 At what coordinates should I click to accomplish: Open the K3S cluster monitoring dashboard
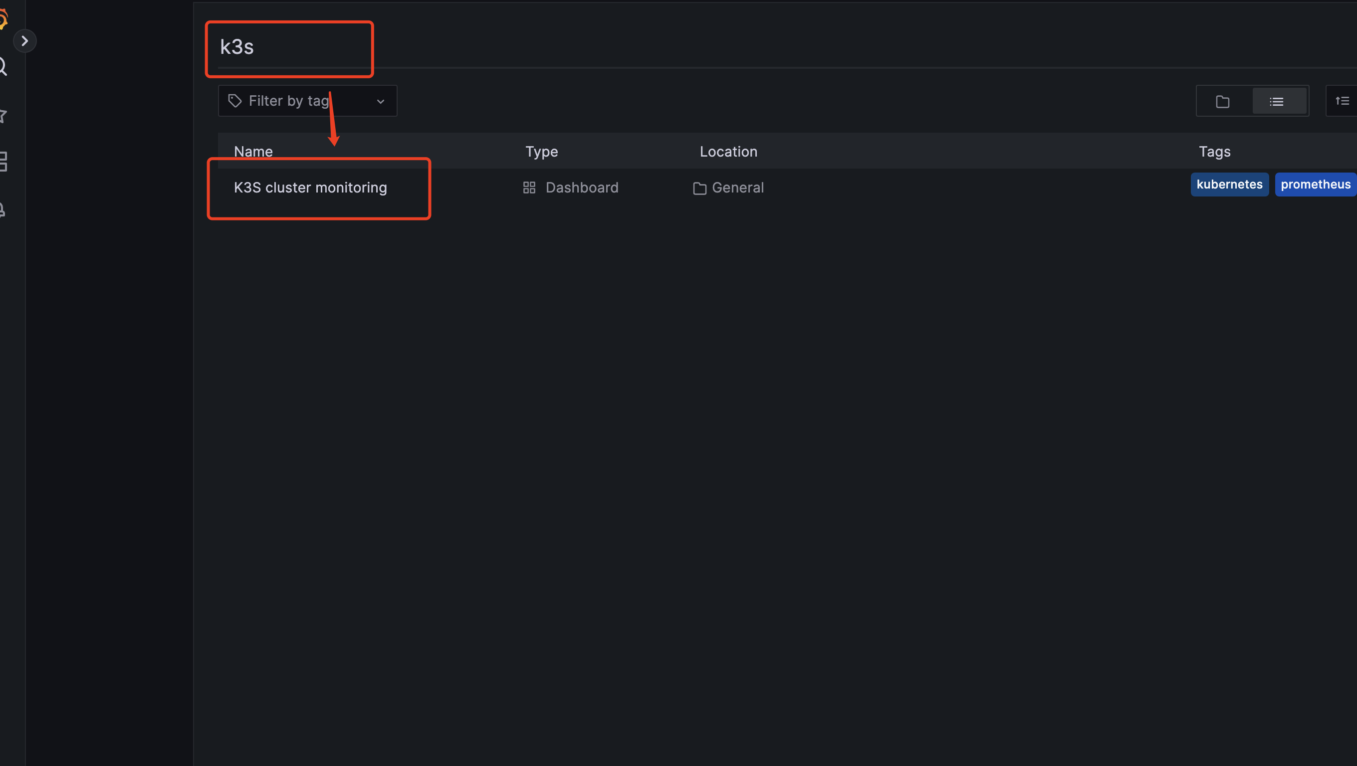pos(310,188)
